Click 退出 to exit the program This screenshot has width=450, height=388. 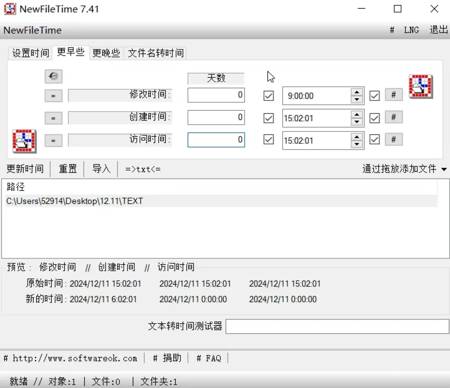438,30
